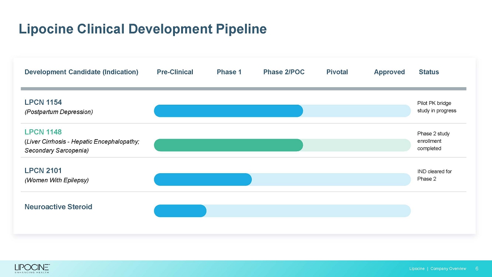This screenshot has width=492, height=277.
Task: Click the green 'LPCN 1148' candidate name
Action: [43, 132]
